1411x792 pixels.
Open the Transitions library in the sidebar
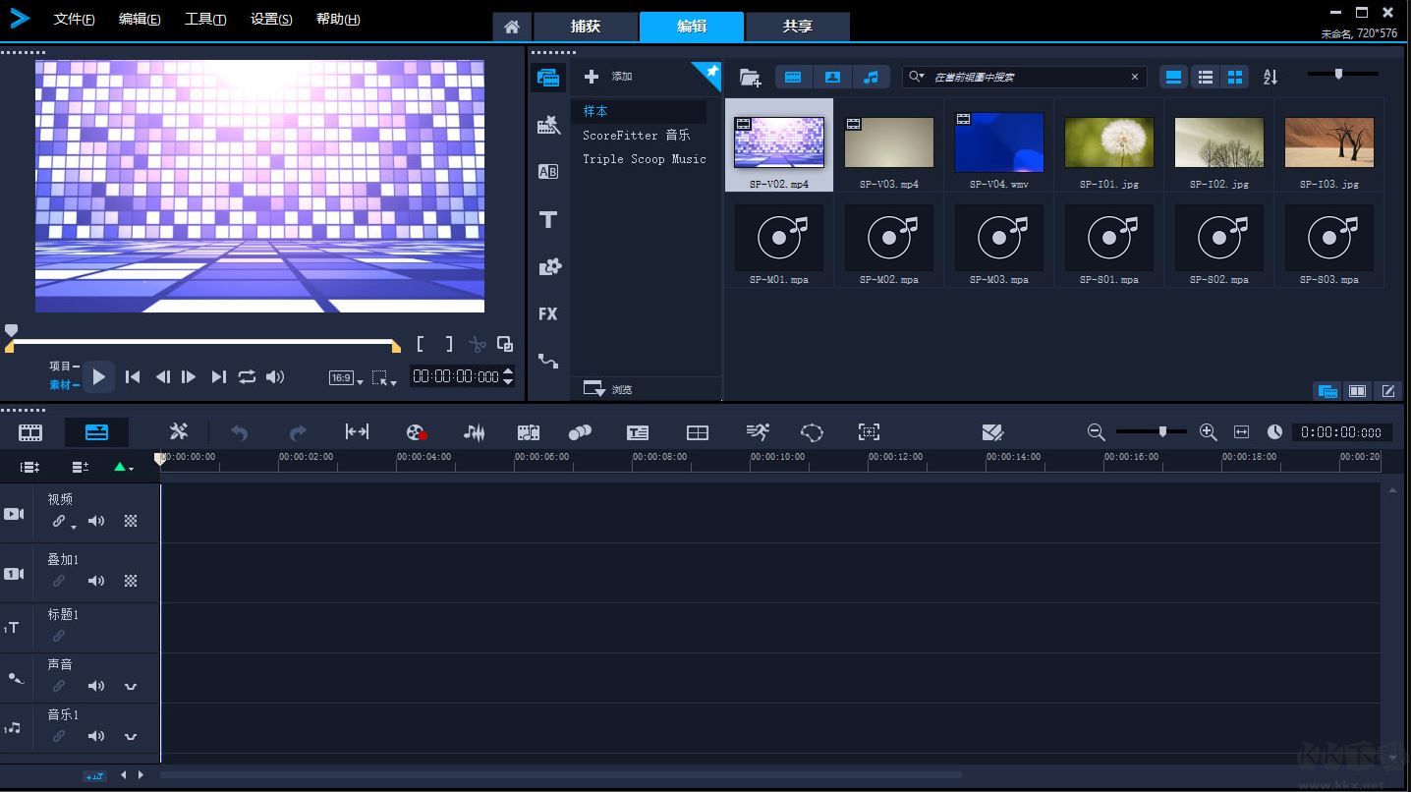tap(548, 172)
